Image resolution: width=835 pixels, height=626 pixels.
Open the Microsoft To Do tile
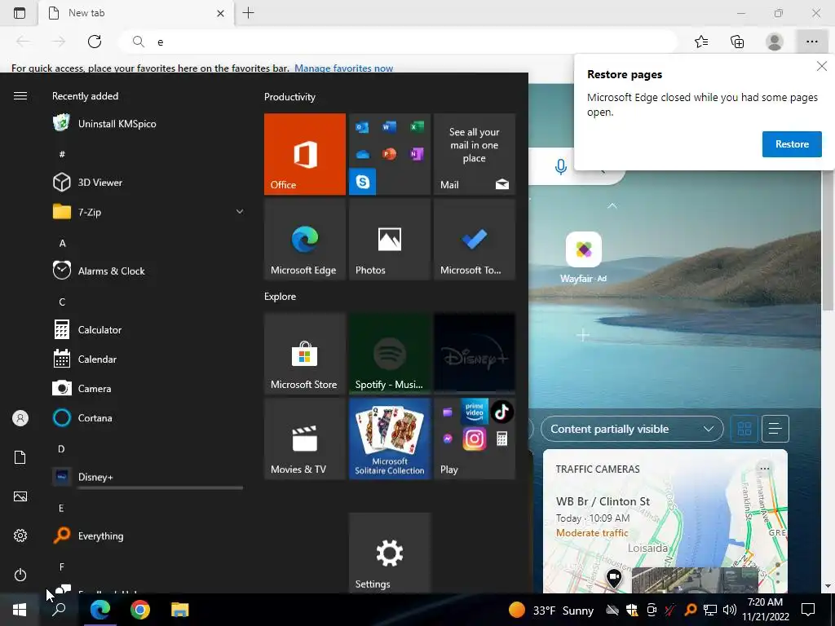pos(474,239)
